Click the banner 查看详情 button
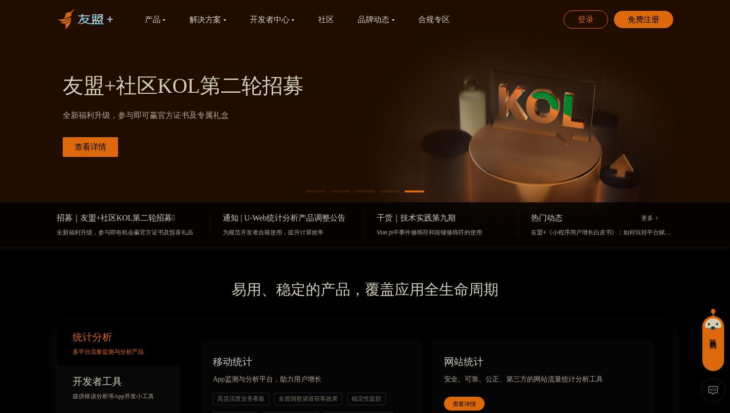 tap(90, 147)
